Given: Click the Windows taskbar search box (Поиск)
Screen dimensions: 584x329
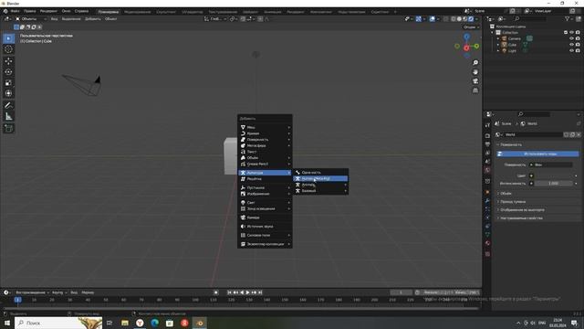Looking at the screenshot, I should pos(58,323).
